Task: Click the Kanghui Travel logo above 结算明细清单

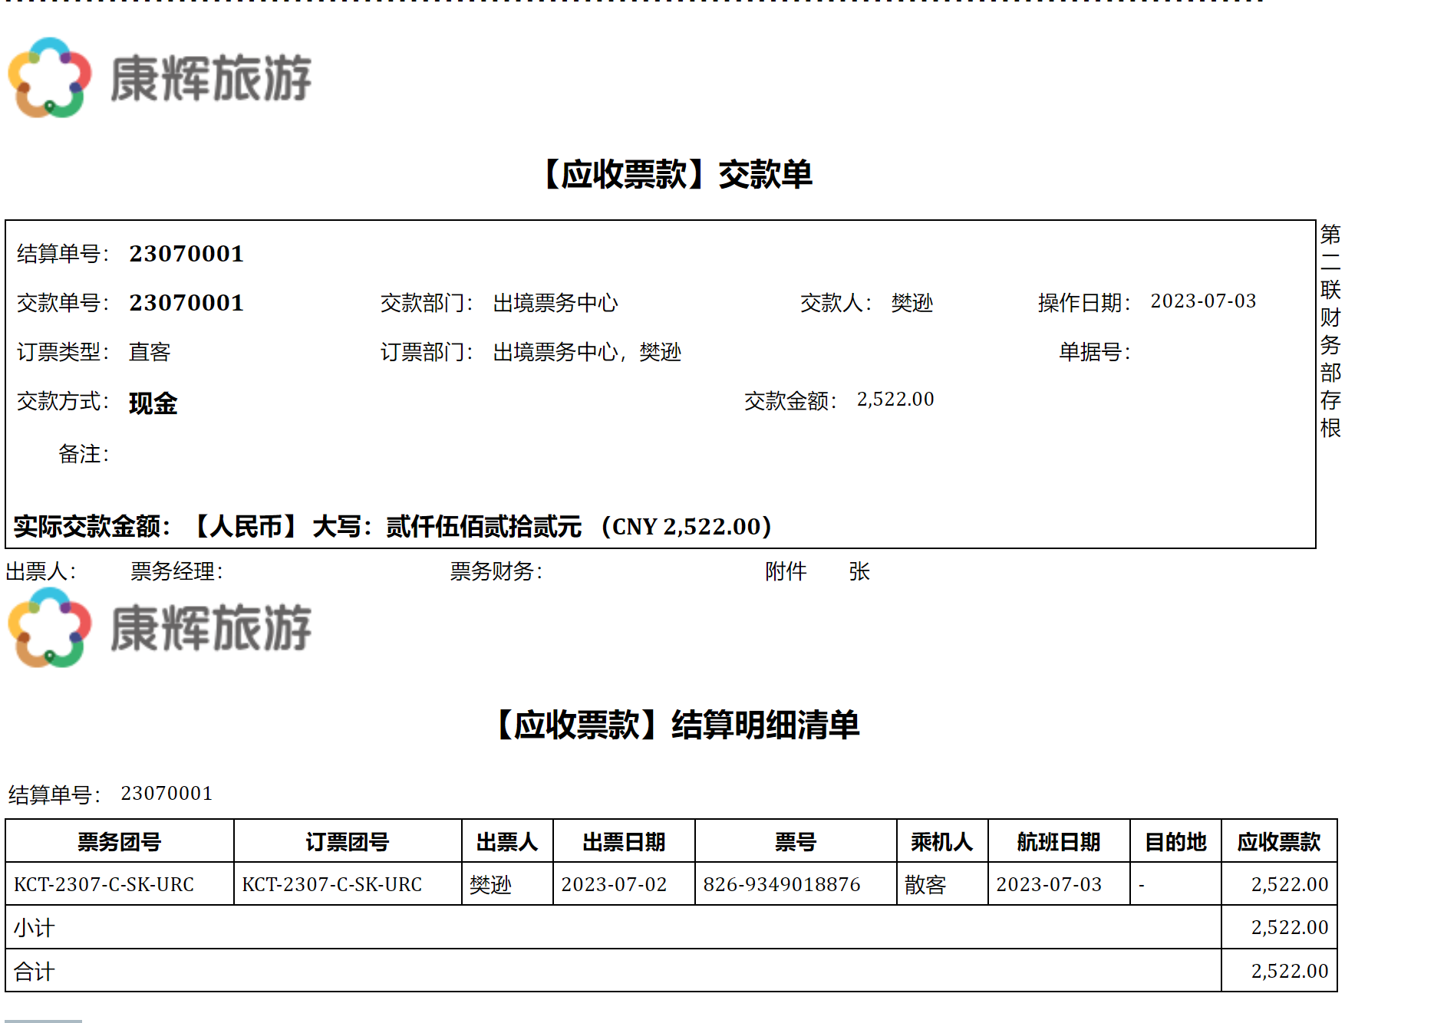Action: 160,627
